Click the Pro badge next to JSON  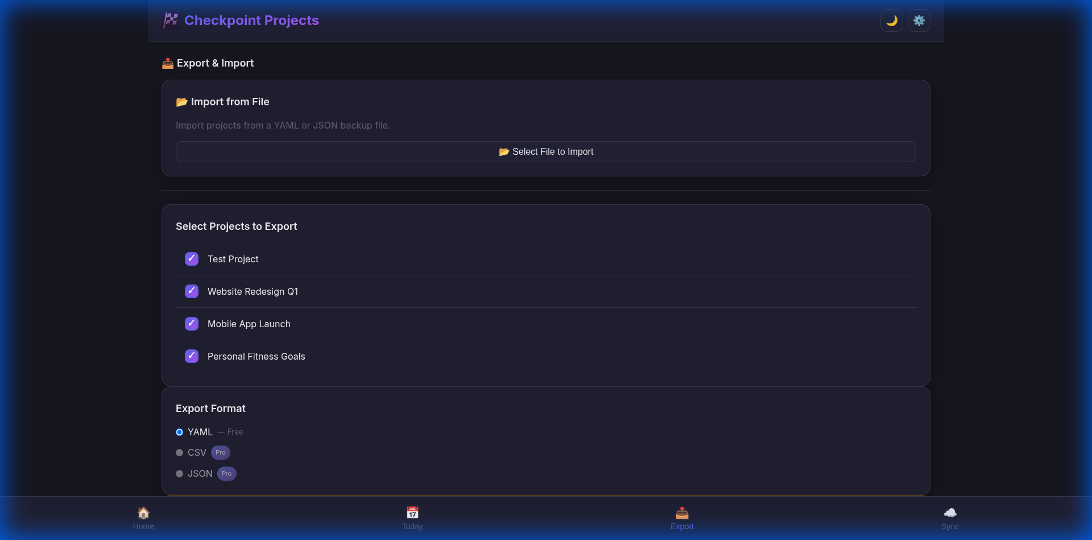227,474
